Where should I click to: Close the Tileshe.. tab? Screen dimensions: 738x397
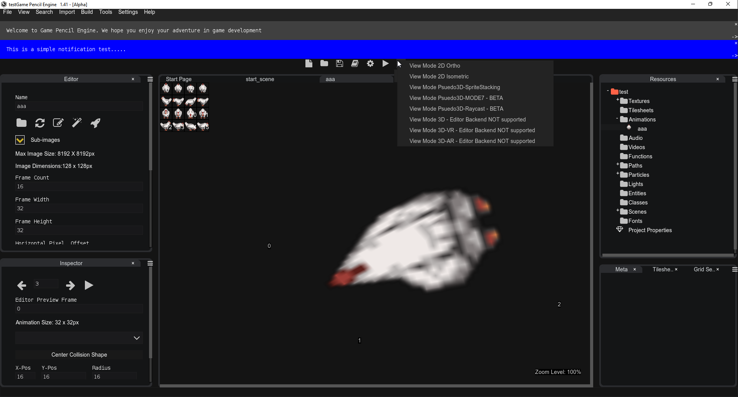pyautogui.click(x=676, y=269)
